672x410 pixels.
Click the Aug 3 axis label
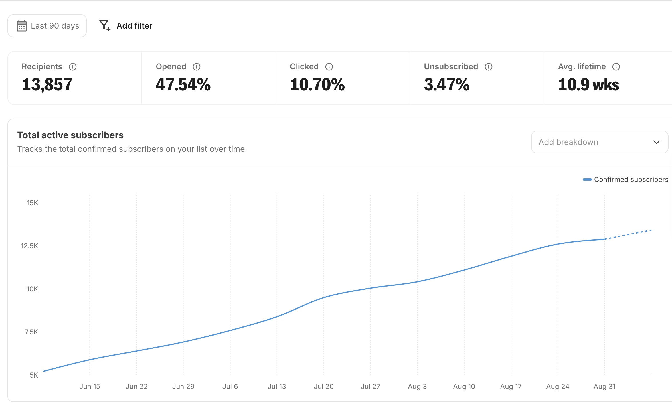[x=417, y=387]
